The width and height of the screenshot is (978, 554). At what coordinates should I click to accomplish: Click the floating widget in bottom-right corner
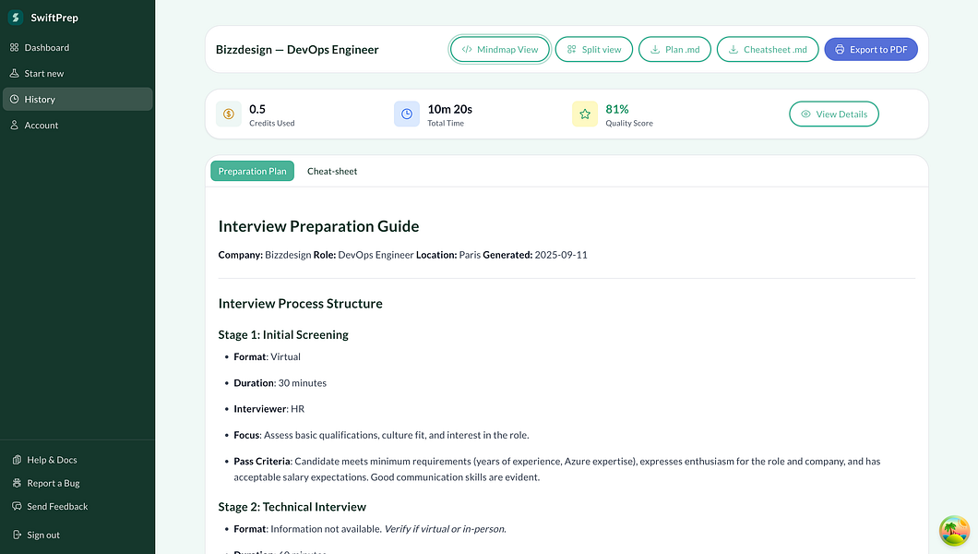[x=953, y=530]
